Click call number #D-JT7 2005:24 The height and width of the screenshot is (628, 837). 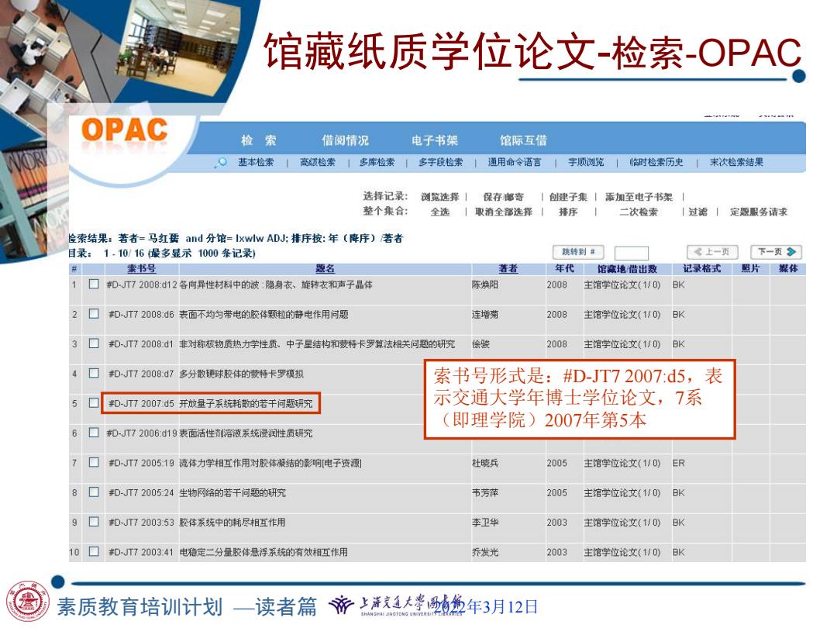[141, 493]
